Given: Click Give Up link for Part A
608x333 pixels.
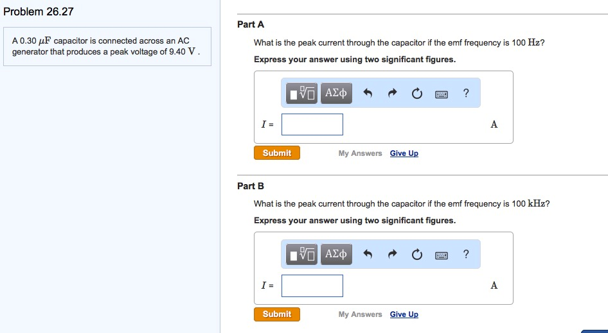Looking at the screenshot, I should [x=404, y=153].
